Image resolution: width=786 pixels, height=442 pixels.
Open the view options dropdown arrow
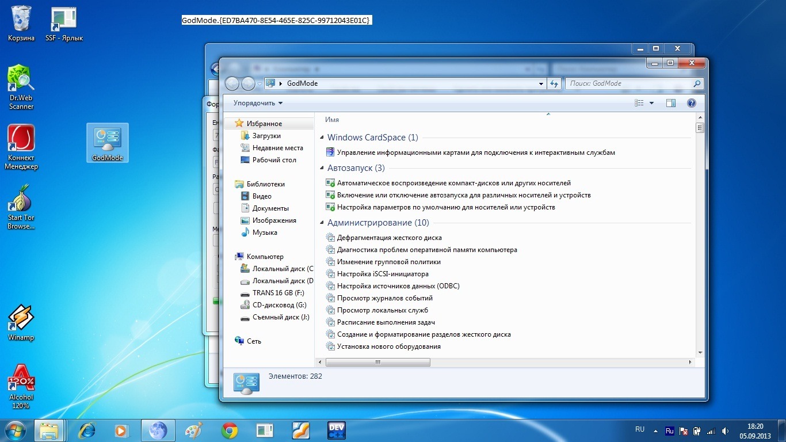651,103
